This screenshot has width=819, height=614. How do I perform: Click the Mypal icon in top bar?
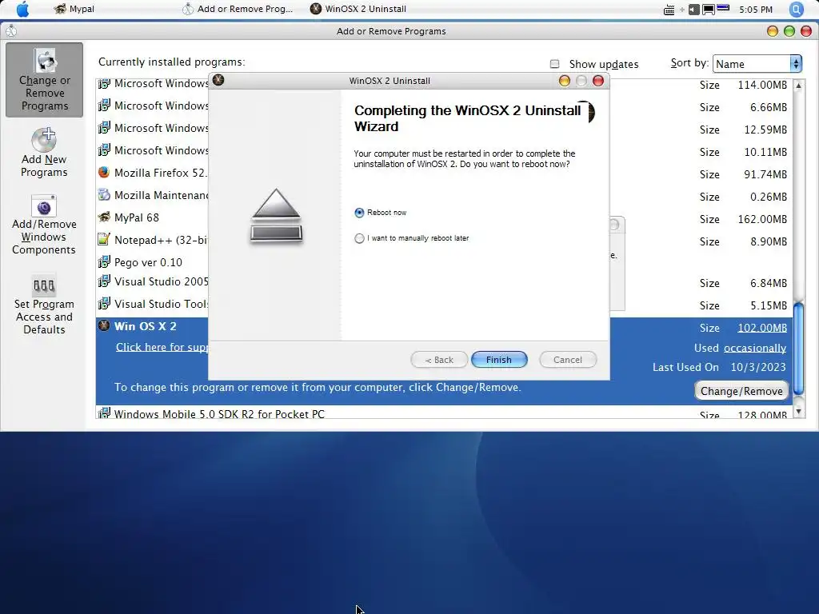60,9
